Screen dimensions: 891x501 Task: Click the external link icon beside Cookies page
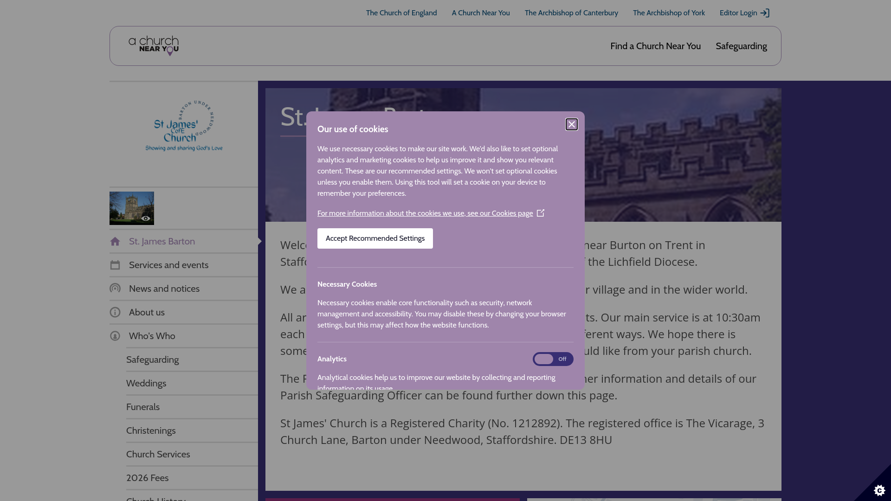541,213
